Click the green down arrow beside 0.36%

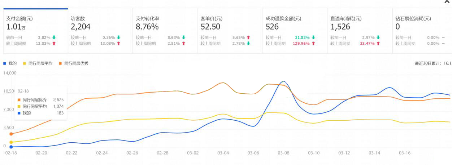coord(118,37)
